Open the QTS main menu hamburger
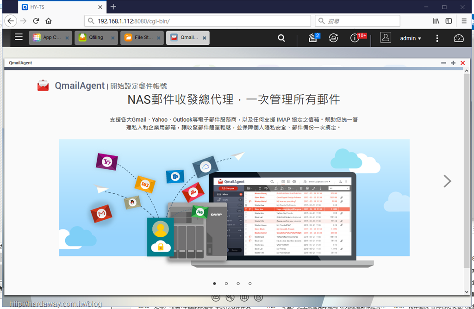 [x=19, y=37]
